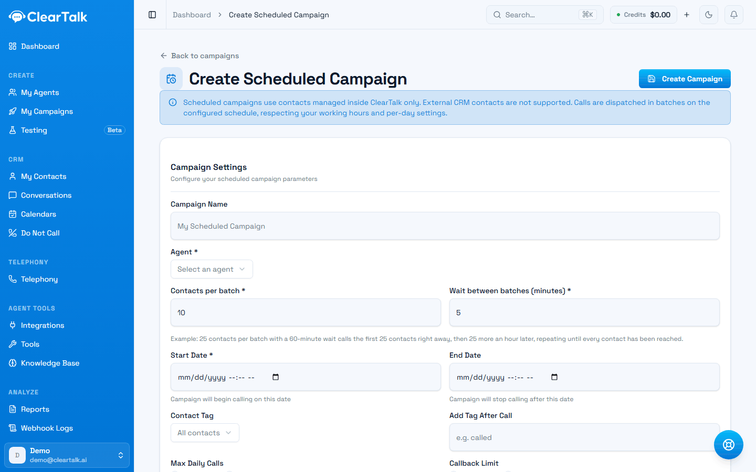Open Testing beta section
The width and height of the screenshot is (756, 472).
tap(67, 130)
